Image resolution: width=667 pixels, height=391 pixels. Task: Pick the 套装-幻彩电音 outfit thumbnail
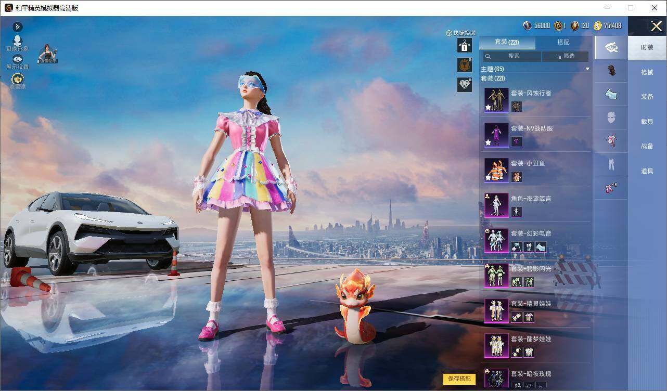[496, 240]
